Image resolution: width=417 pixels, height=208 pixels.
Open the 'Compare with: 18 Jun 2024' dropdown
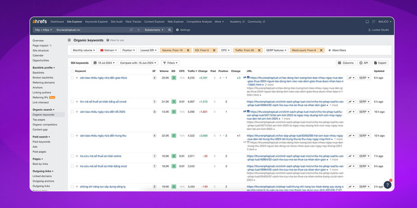(x=138, y=63)
